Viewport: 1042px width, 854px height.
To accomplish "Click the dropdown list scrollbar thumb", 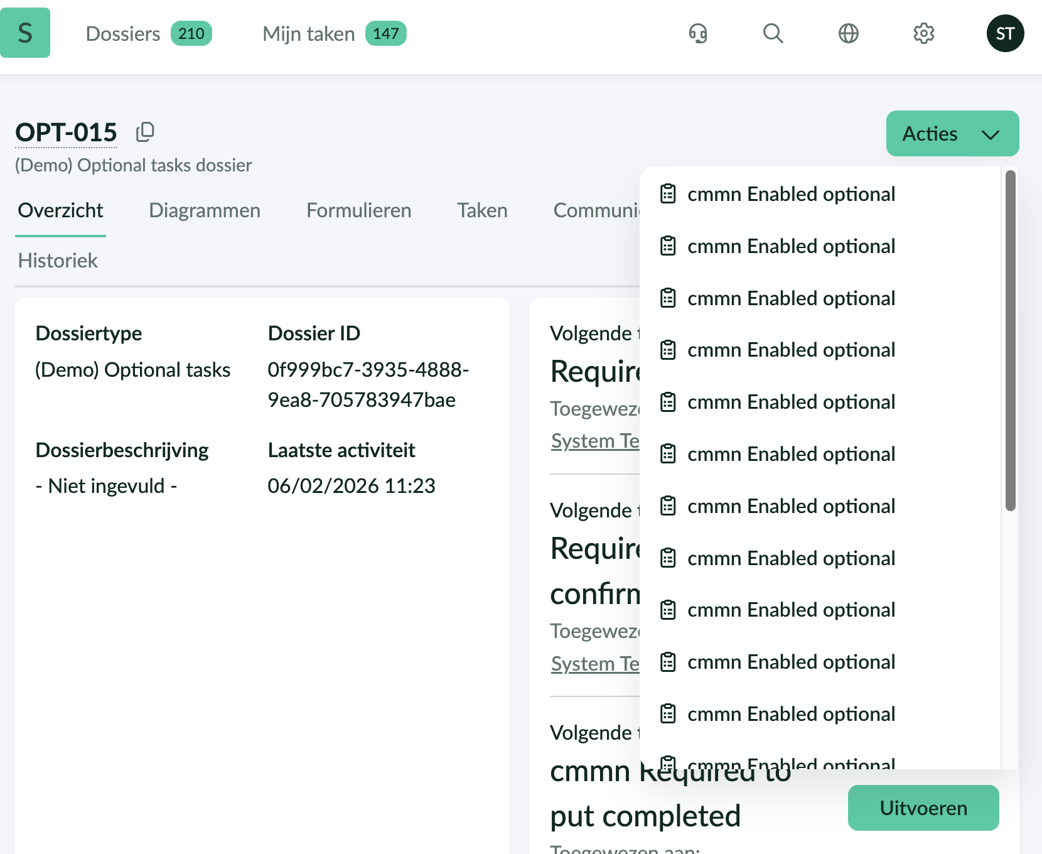I will tap(1010, 340).
